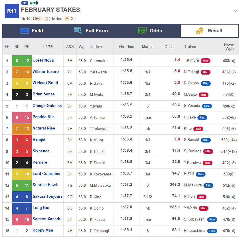Click jockey name R.King

point(96,197)
